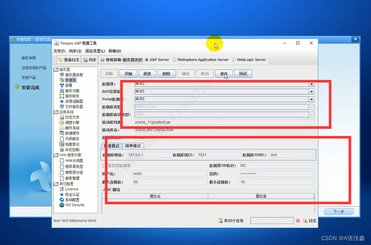Screen dimensions: 371x245
Task: Click the 密码 password field
Action: [x=277, y=174]
